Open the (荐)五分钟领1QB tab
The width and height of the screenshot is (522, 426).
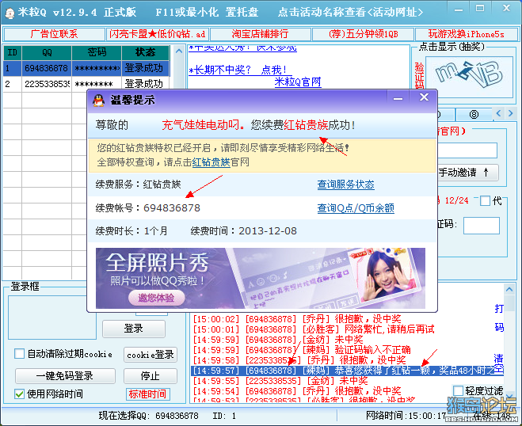pyautogui.click(x=364, y=34)
